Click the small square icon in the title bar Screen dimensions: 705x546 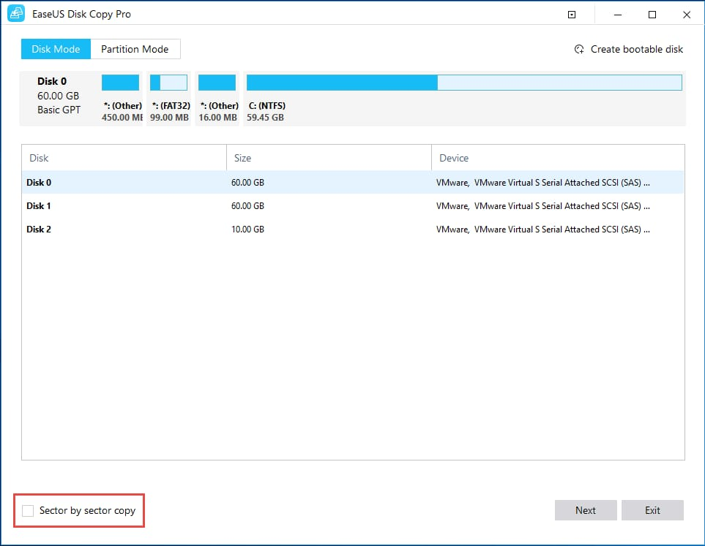[x=571, y=13]
